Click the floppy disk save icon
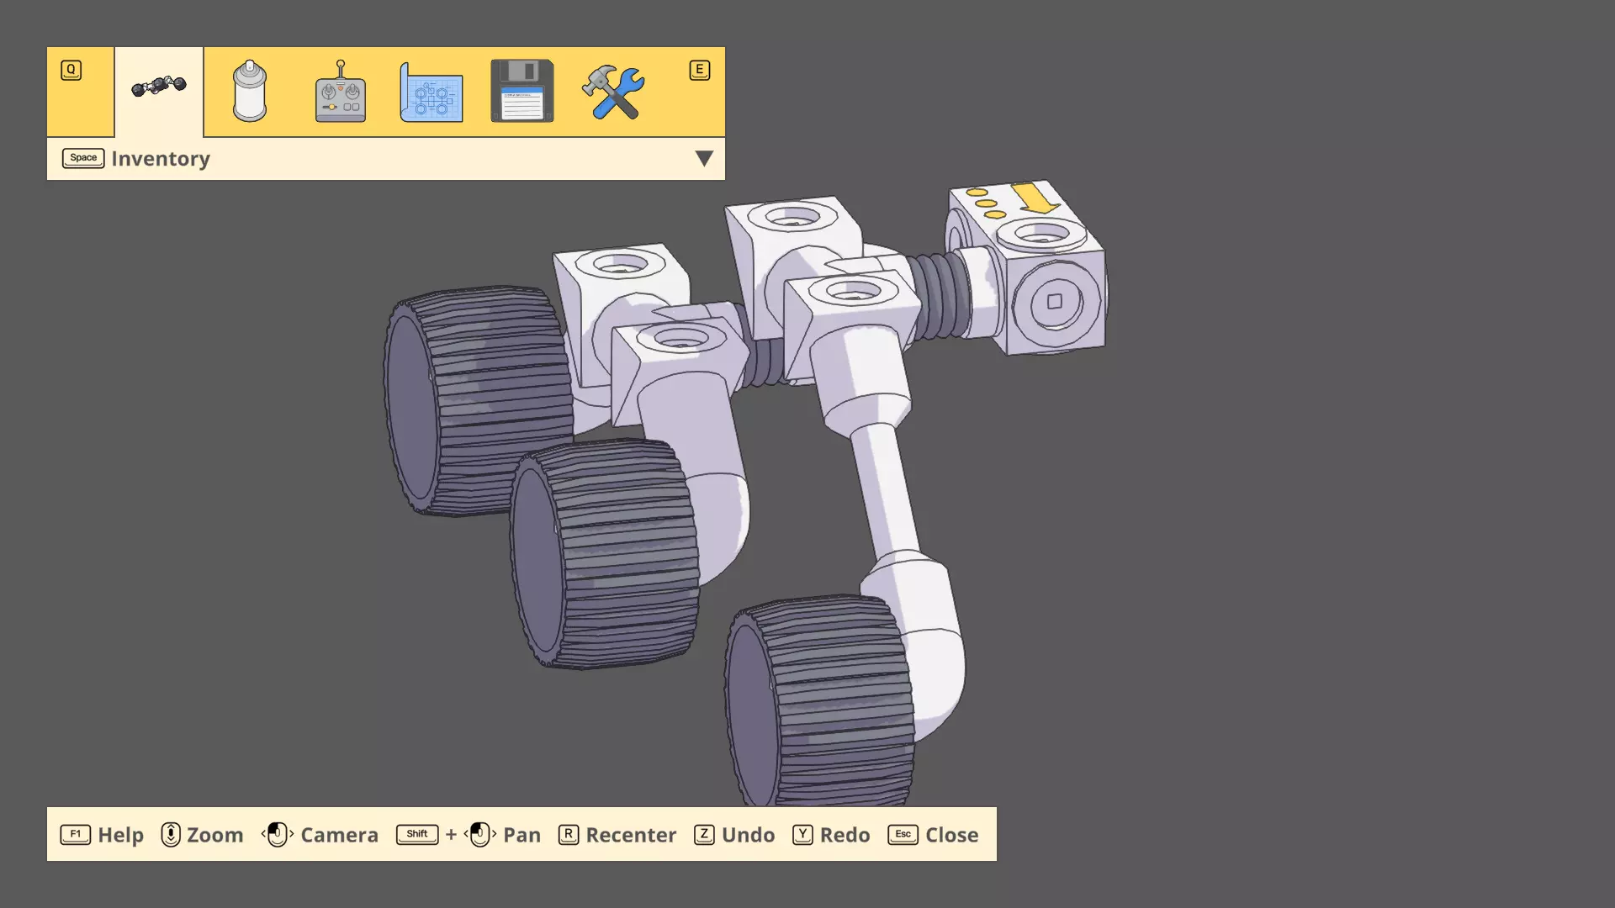 click(522, 91)
